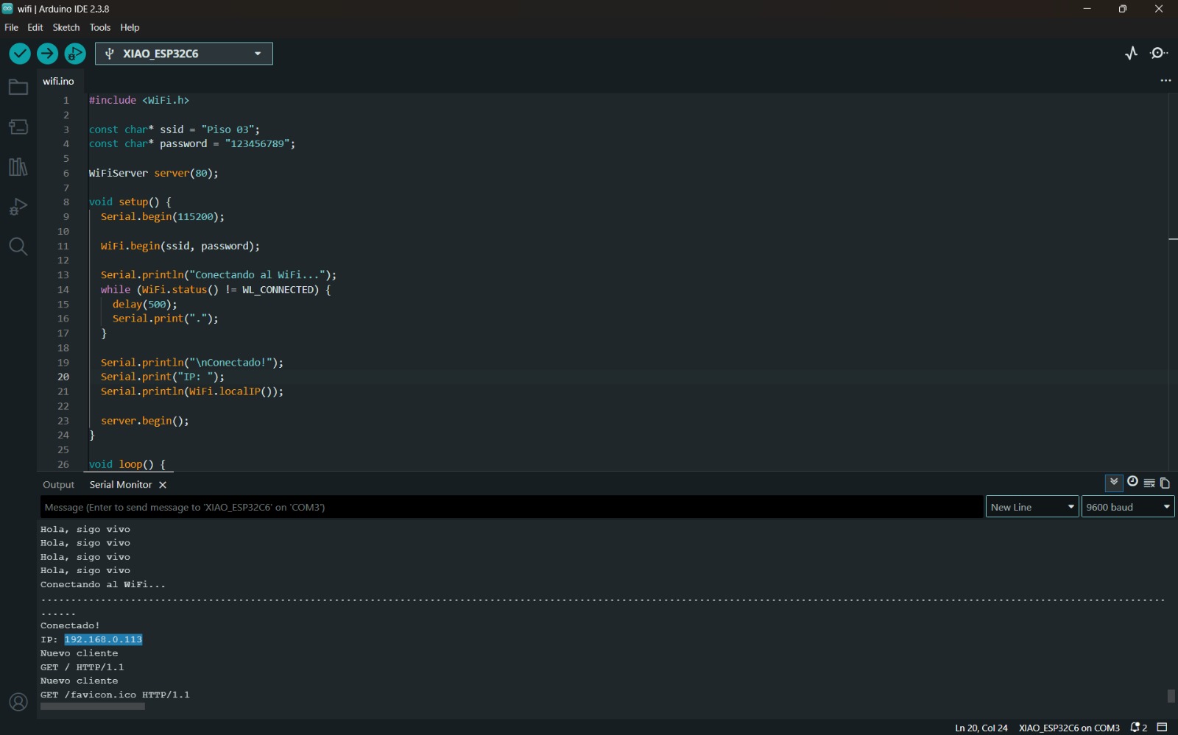Open the Boards Manager sidebar icon

click(x=18, y=127)
